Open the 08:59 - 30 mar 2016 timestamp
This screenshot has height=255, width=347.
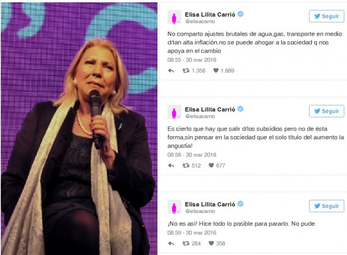point(192,233)
